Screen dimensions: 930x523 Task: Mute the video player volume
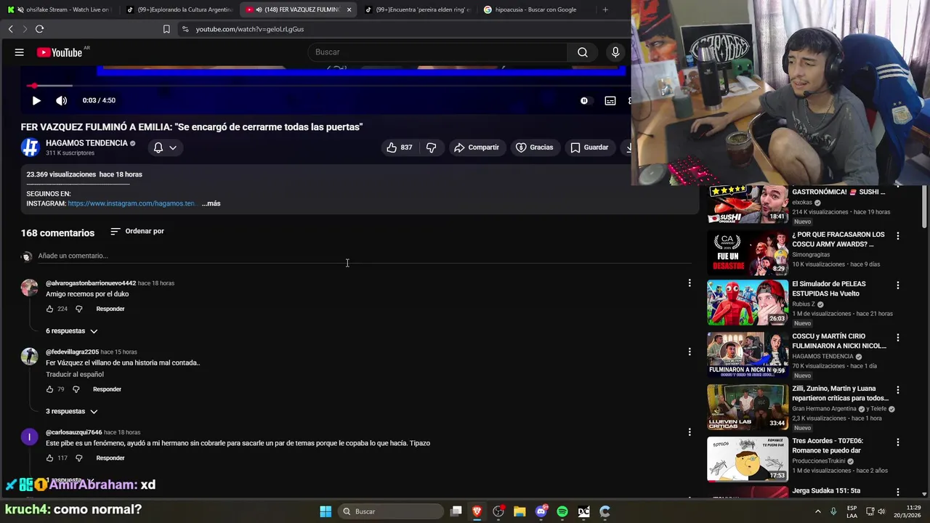62,101
